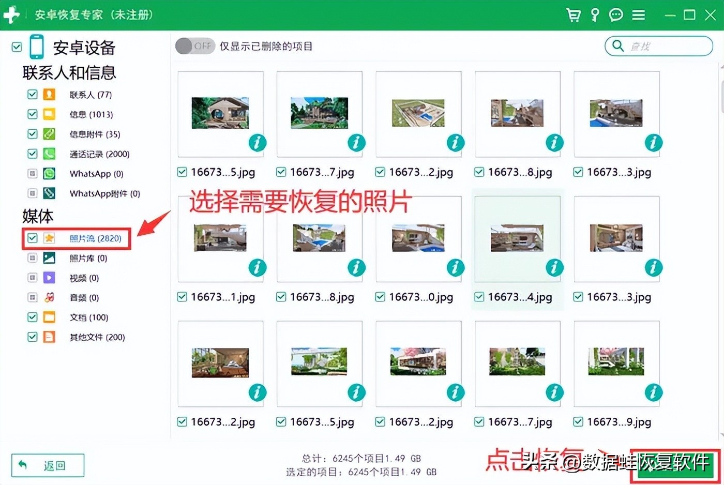The height and width of the screenshot is (485, 724).
Task: Click the search field 查找
Action: point(665,46)
